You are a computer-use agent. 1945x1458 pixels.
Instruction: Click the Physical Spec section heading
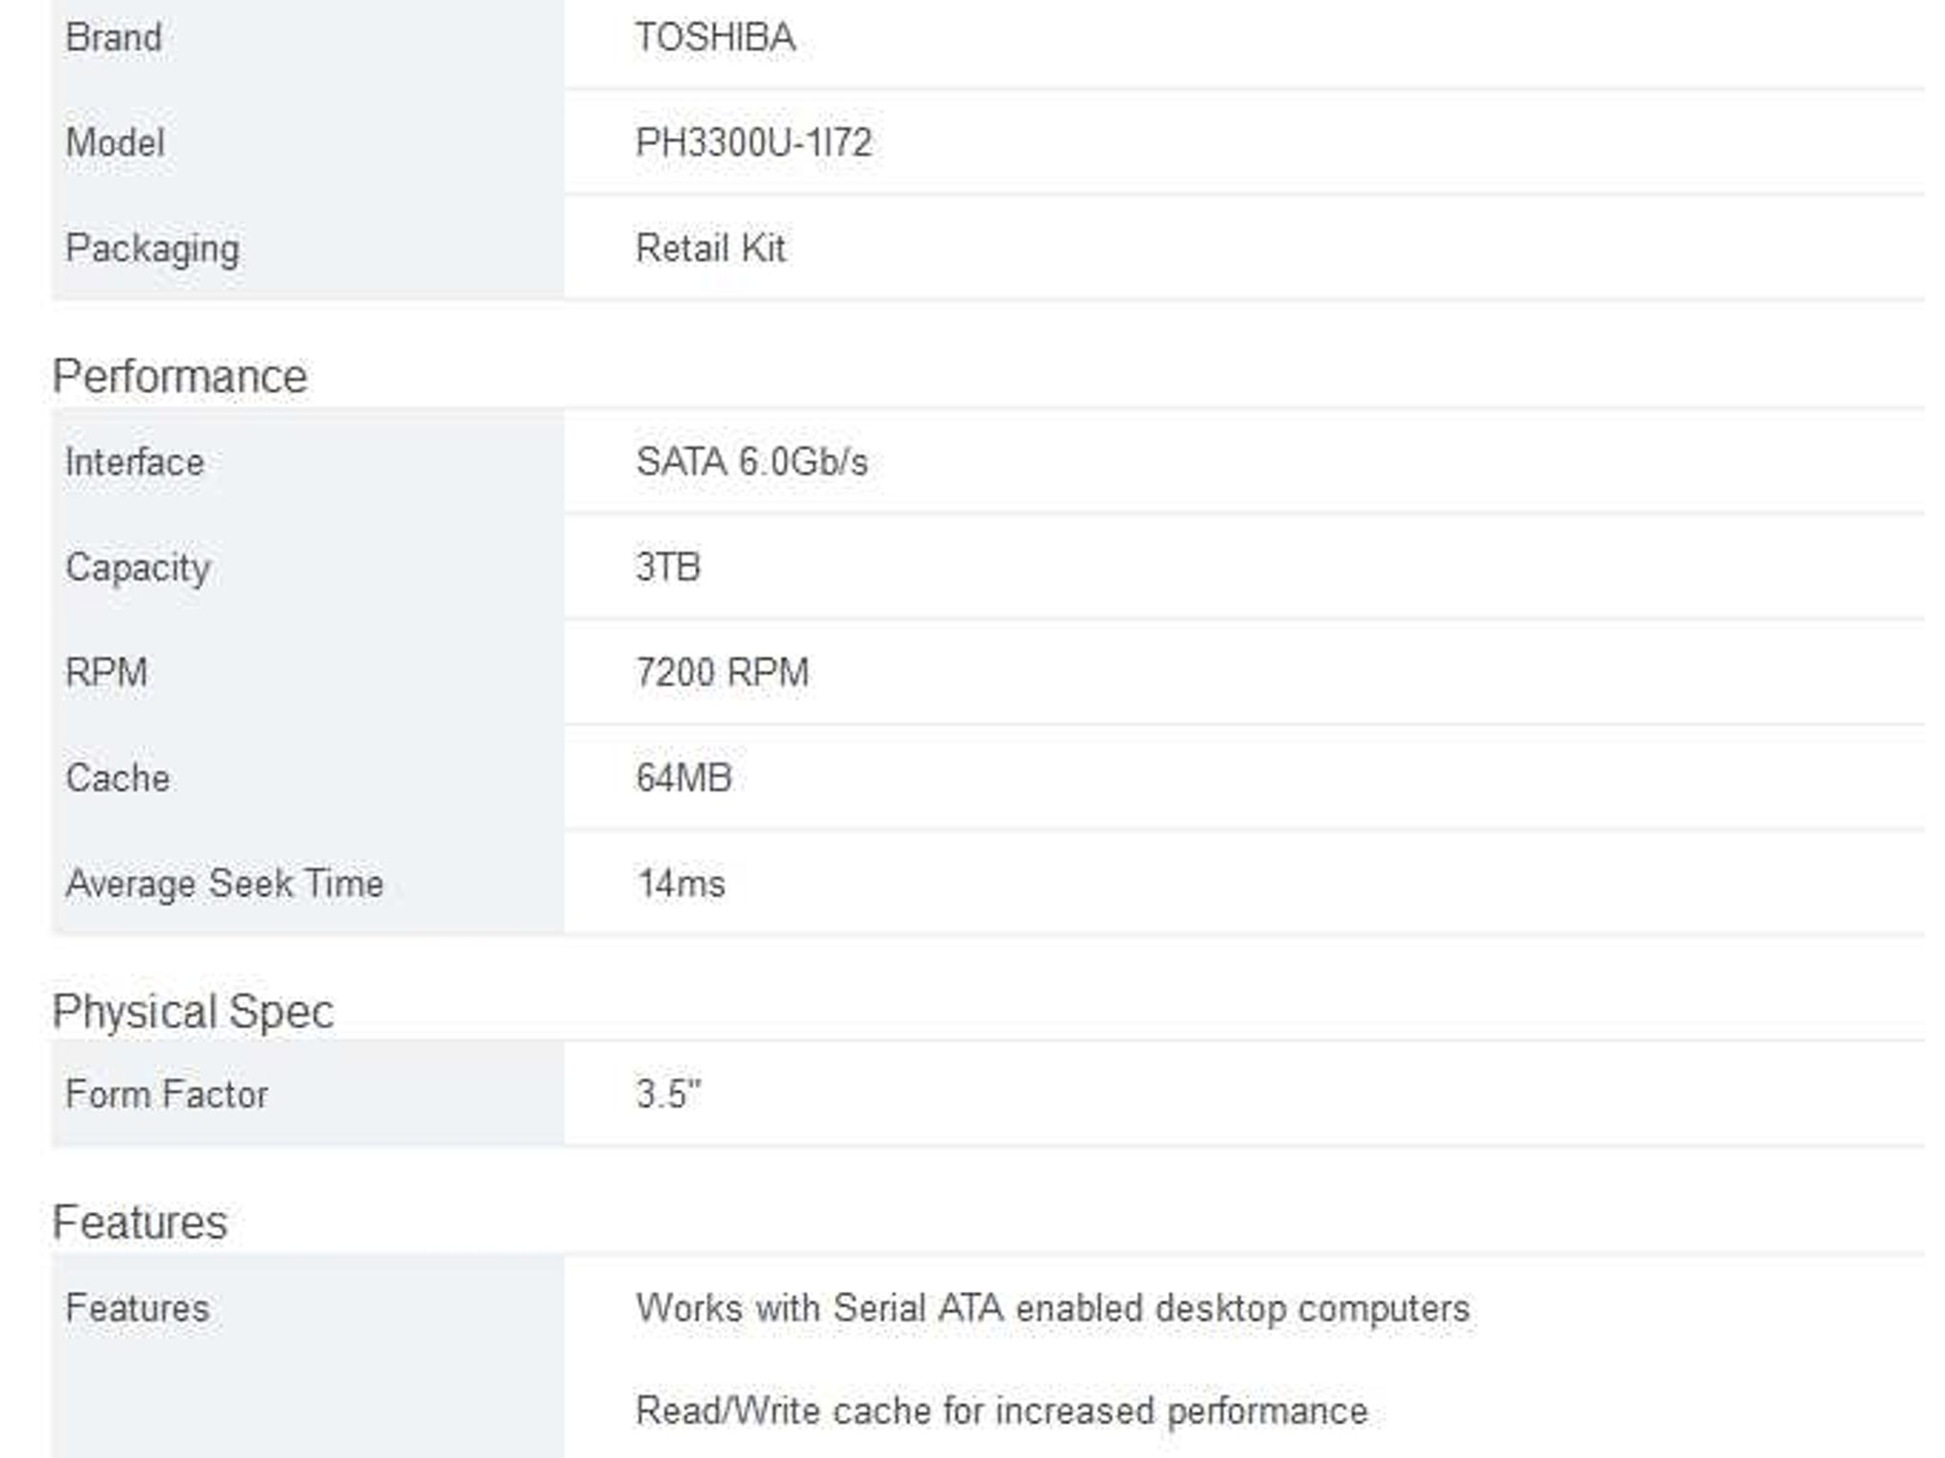(193, 1012)
